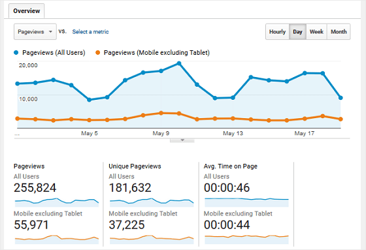Viewport: 366px width, 250px height.
Task: Click the 10,000 y-axis label
Action: tap(28, 99)
